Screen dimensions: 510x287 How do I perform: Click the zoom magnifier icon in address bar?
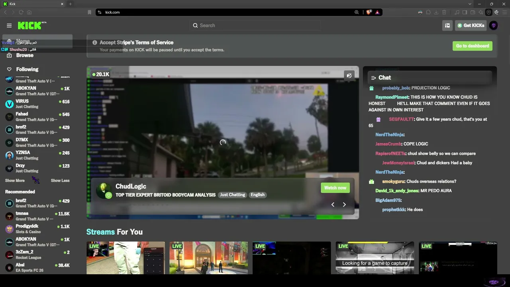[x=357, y=12]
